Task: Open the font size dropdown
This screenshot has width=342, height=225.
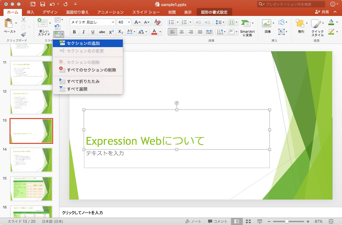Action: [x=129, y=22]
